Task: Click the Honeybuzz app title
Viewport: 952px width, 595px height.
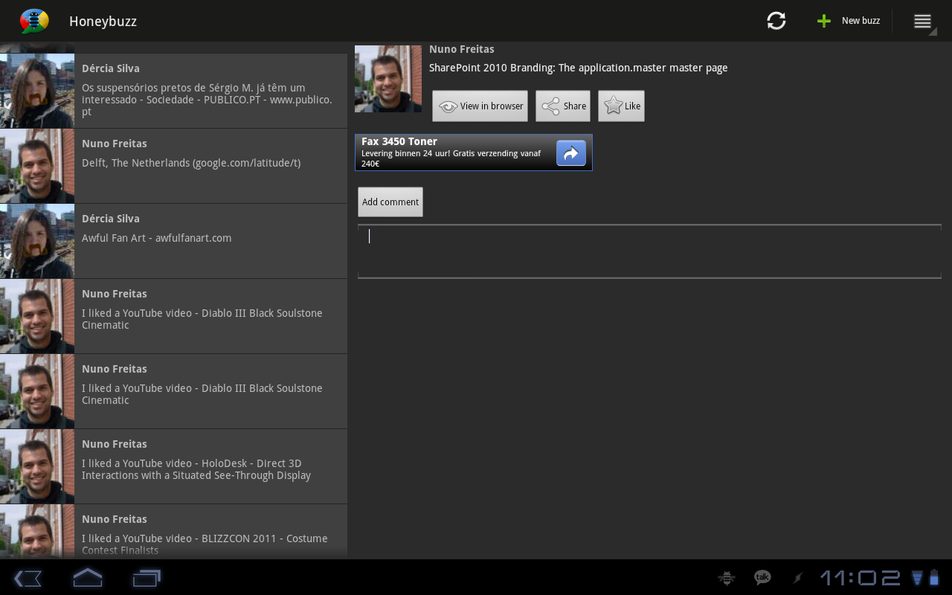Action: coord(103,21)
